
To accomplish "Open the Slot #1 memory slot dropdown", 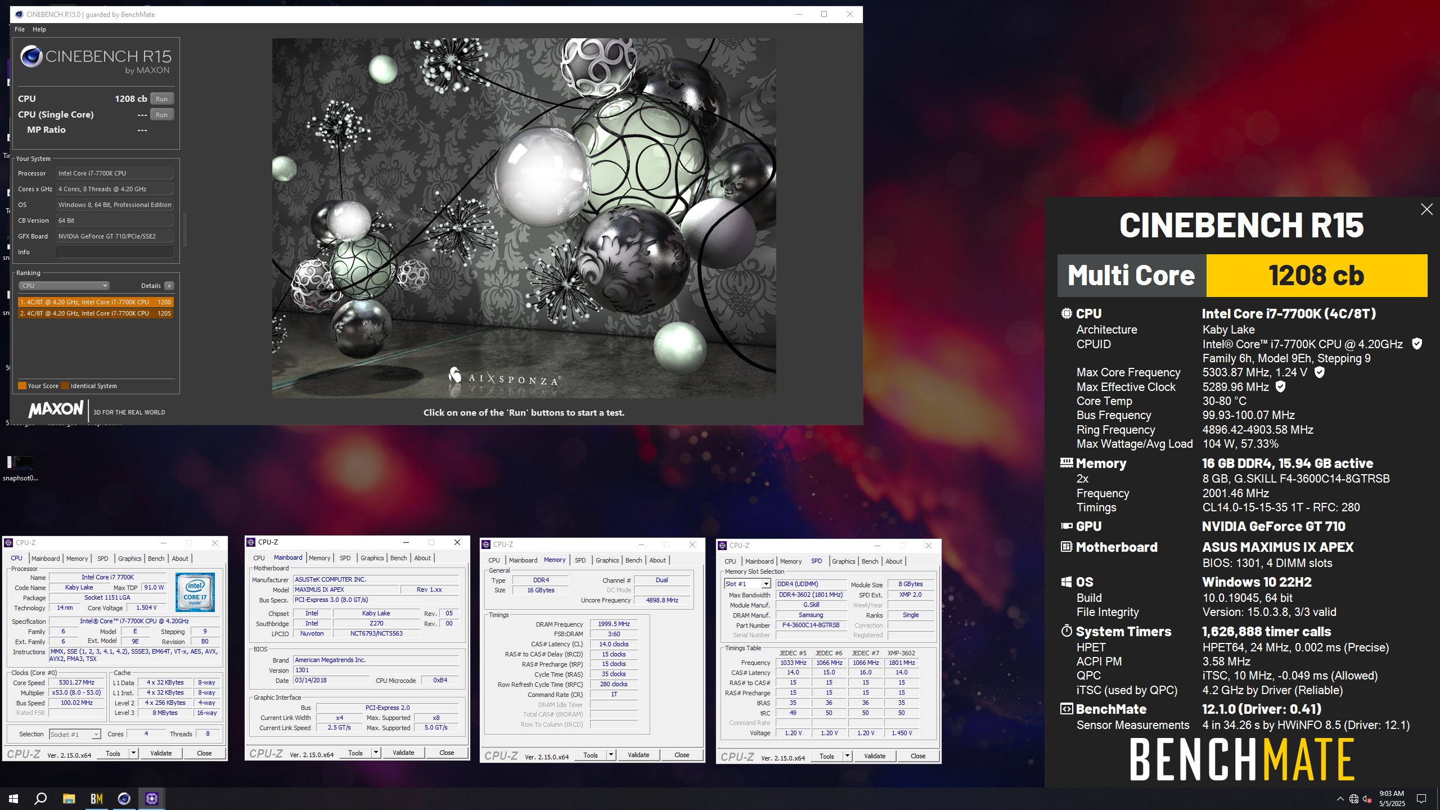I will coord(747,584).
